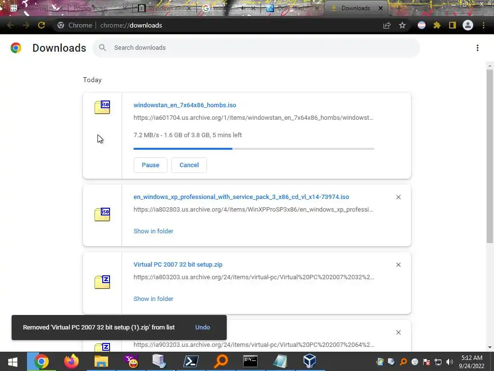Click the scrollbar down arrow

pos(490,347)
